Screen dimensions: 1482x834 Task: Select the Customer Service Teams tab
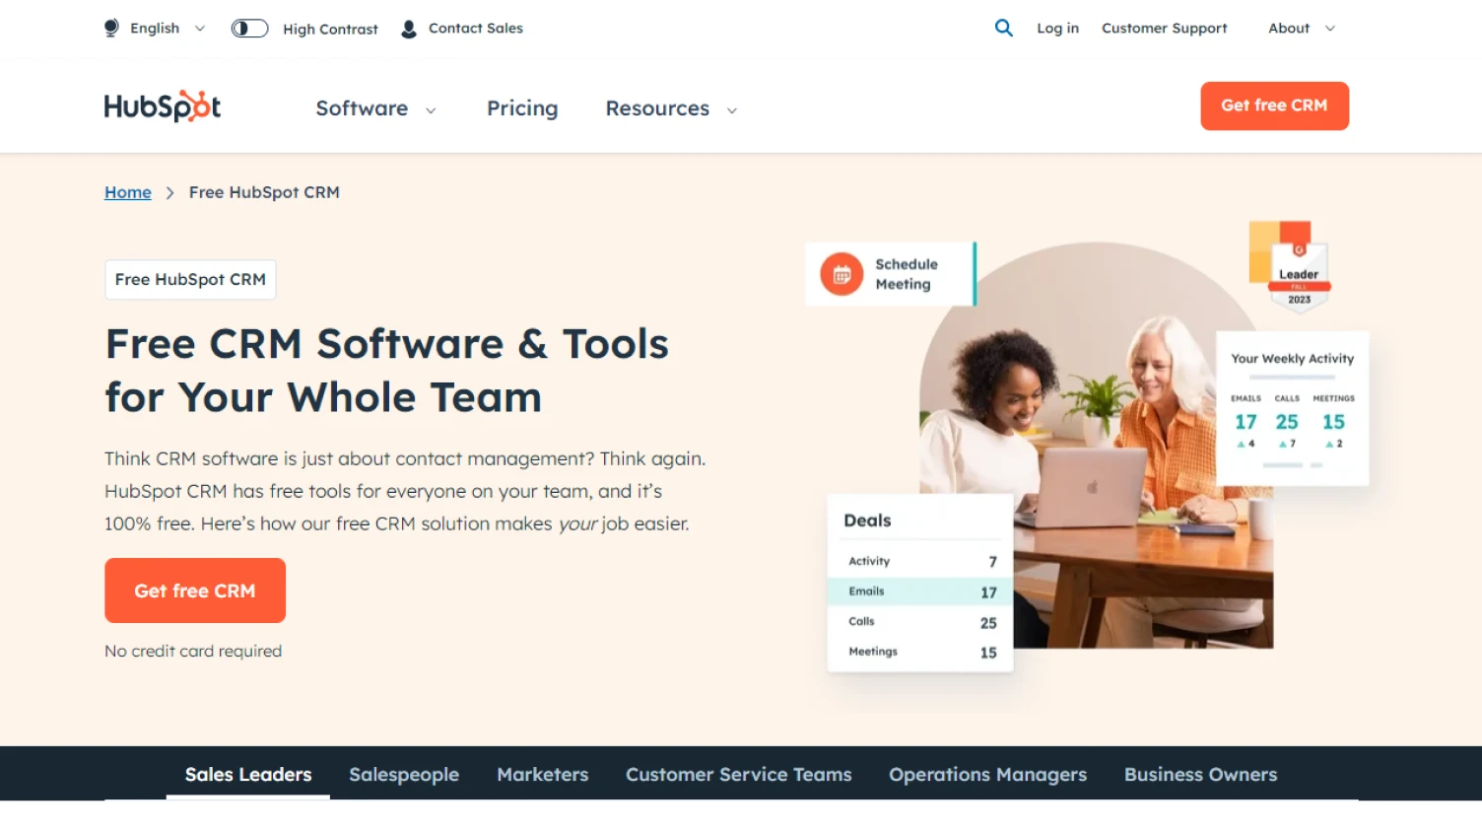(738, 774)
